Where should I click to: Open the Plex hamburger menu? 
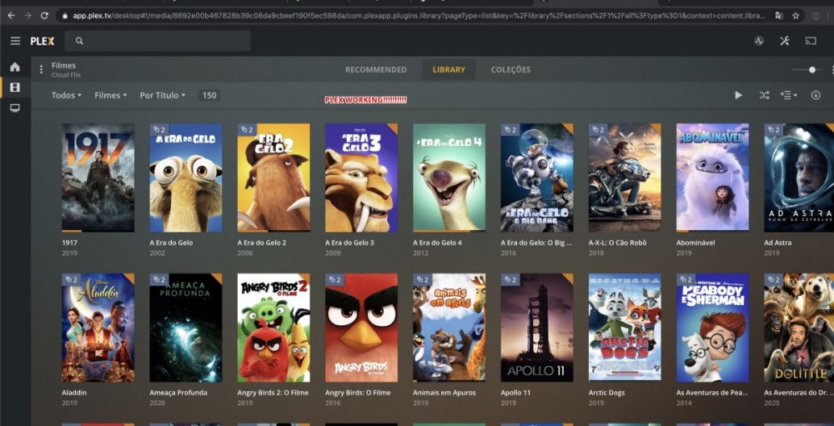point(15,41)
